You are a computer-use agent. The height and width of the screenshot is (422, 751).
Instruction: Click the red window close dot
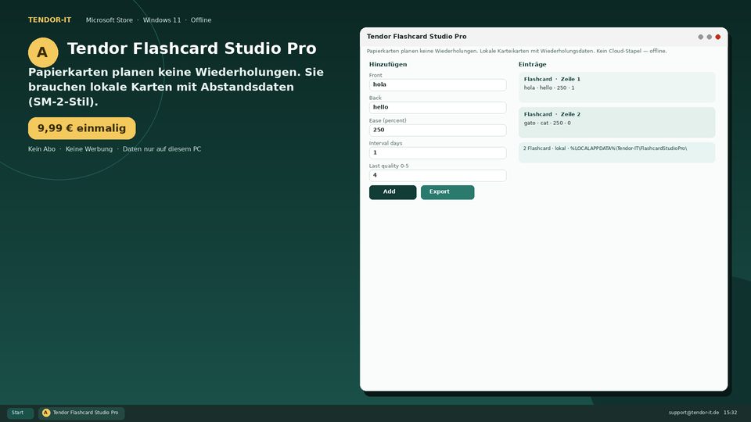pyautogui.click(x=717, y=37)
